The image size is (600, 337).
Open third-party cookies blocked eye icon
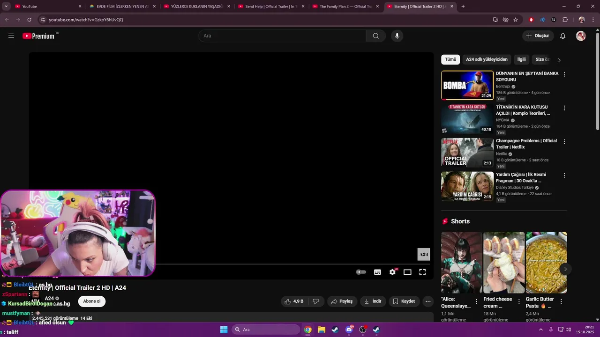505,20
